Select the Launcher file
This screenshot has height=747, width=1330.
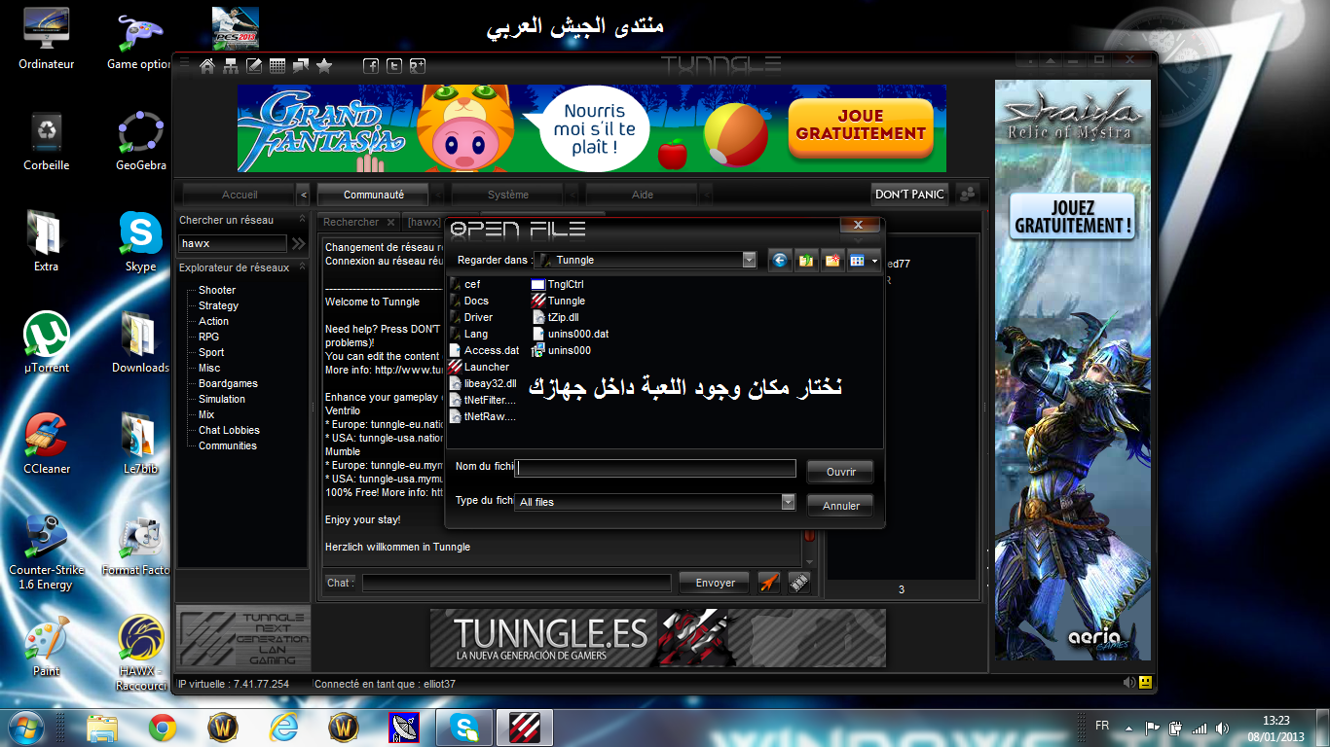pos(480,367)
